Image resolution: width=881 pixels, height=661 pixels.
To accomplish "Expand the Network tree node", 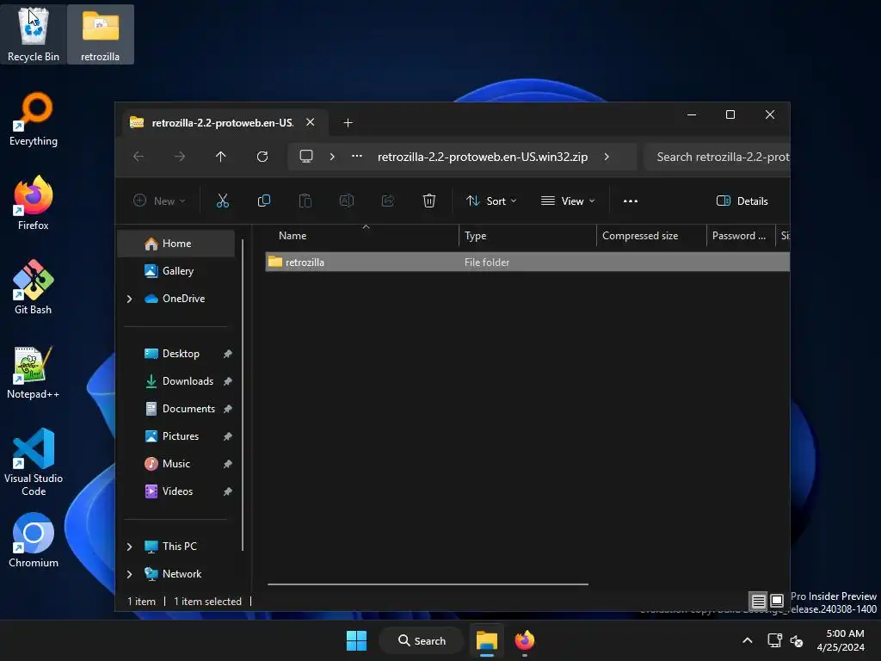I will pyautogui.click(x=129, y=574).
